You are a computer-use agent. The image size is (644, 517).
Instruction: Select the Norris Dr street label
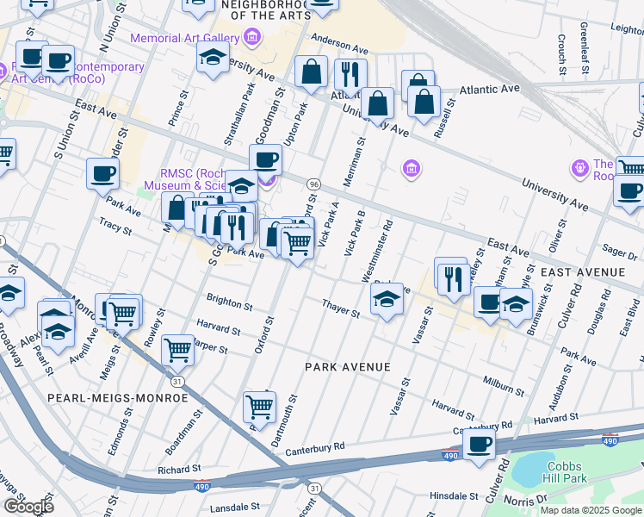525,500
